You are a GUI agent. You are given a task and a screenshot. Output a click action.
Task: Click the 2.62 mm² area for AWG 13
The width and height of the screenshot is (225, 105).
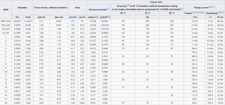(x=82, y=84)
